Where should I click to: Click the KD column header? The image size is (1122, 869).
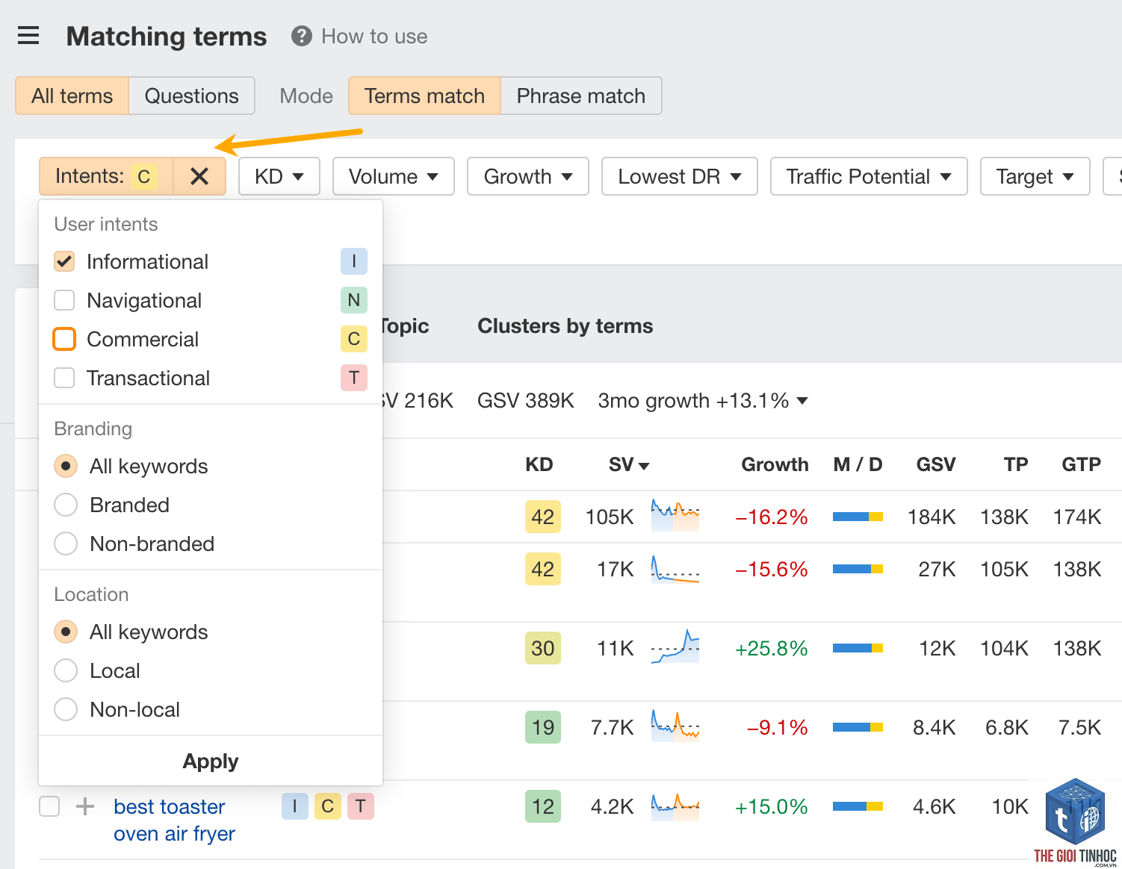pos(539,464)
